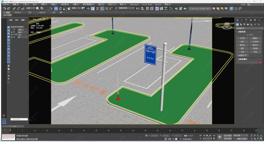Image resolution: width=264 pixels, height=142 pixels.
Task: Open the Modify panel tab icon
Action: tap(242, 20)
